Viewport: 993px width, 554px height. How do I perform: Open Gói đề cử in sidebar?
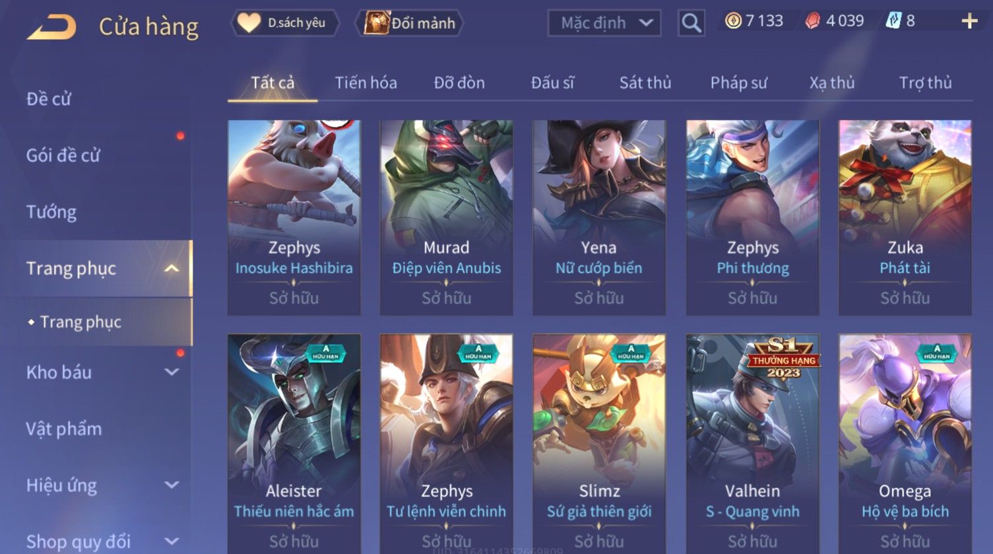(x=63, y=155)
